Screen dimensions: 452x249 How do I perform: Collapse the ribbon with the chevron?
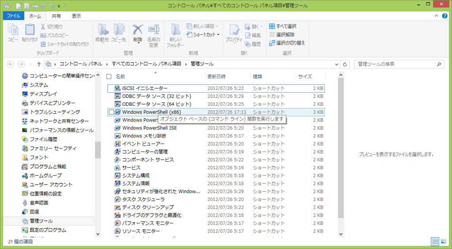click(x=437, y=16)
